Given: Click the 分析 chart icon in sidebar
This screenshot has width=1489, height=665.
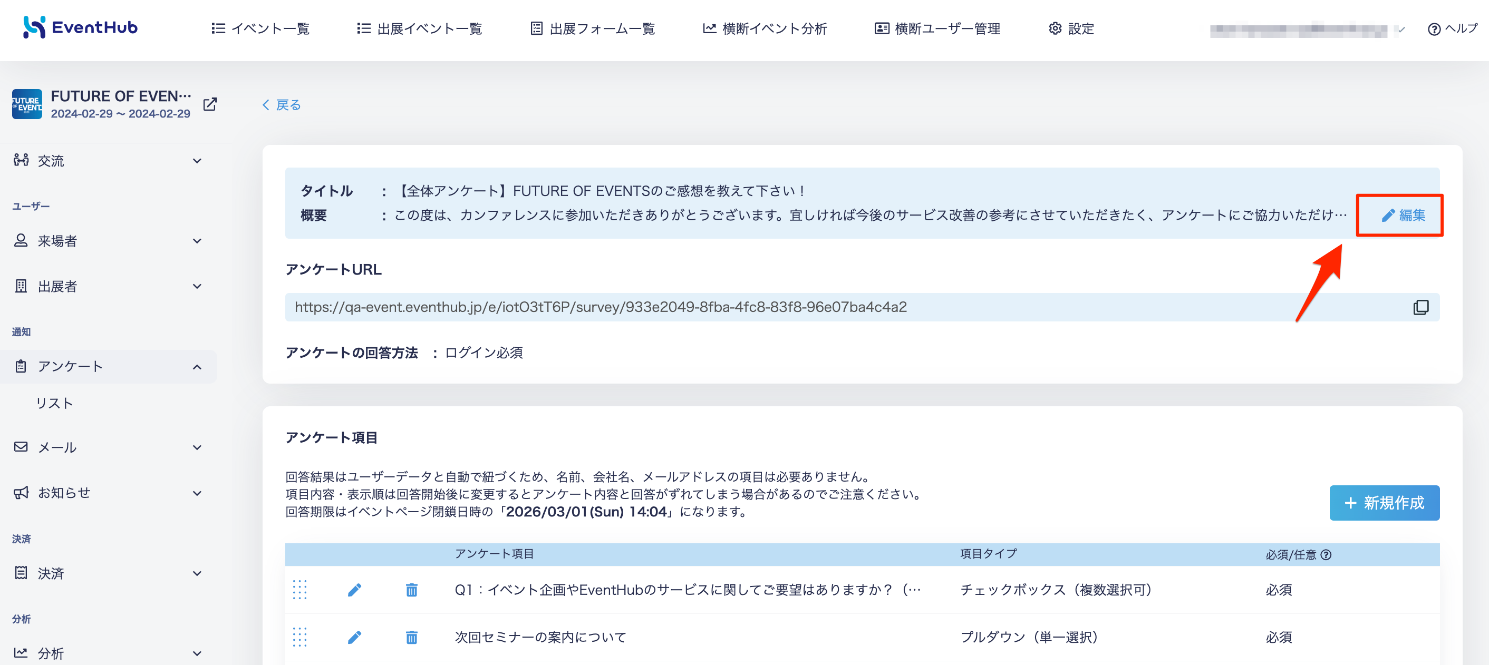Looking at the screenshot, I should [21, 653].
